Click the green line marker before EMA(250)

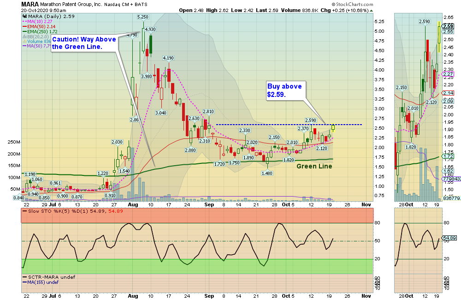pos(25,31)
